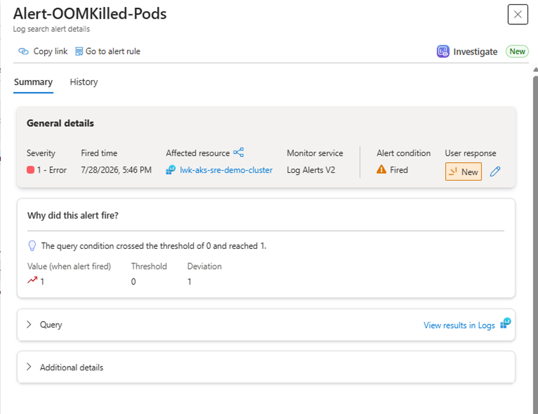
Task: Open the lwk-aks-sre-demo-cluster resource link
Action: coord(226,170)
